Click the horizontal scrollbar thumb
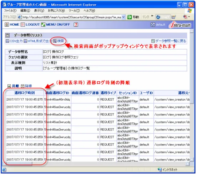 pos(19,164)
